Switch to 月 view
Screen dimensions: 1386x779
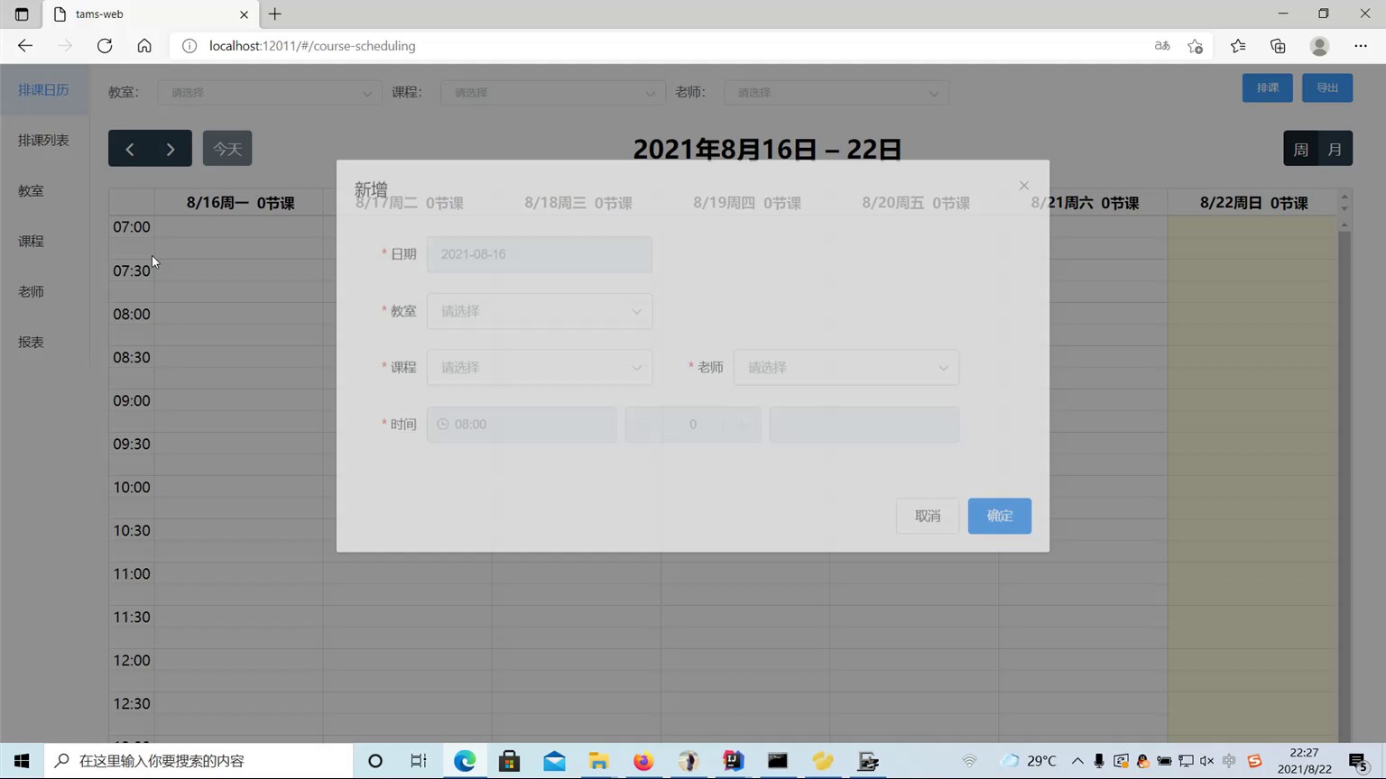point(1335,149)
